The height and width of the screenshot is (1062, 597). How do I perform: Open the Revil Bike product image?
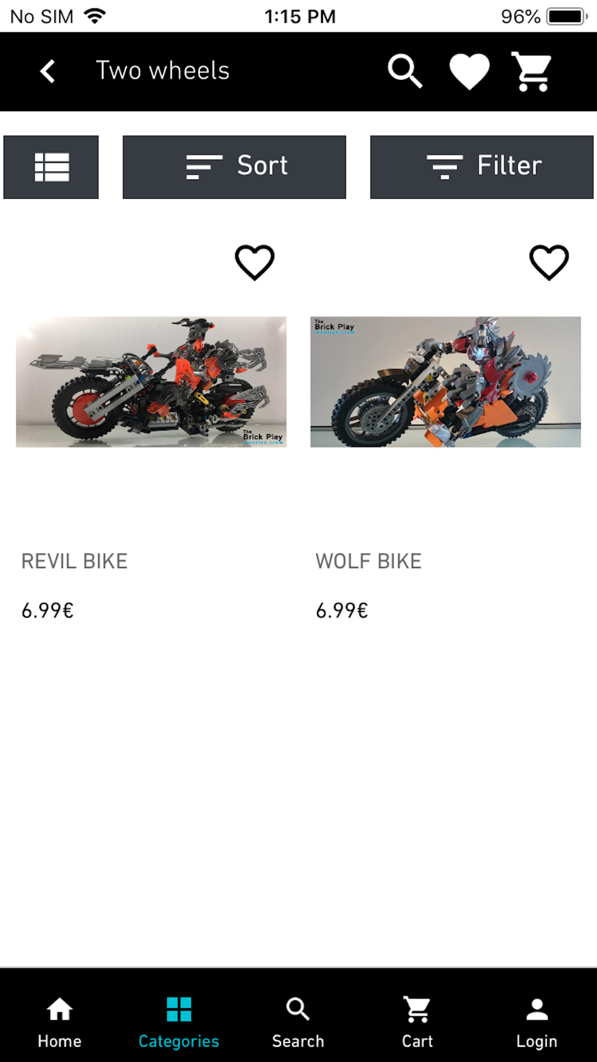coord(151,382)
